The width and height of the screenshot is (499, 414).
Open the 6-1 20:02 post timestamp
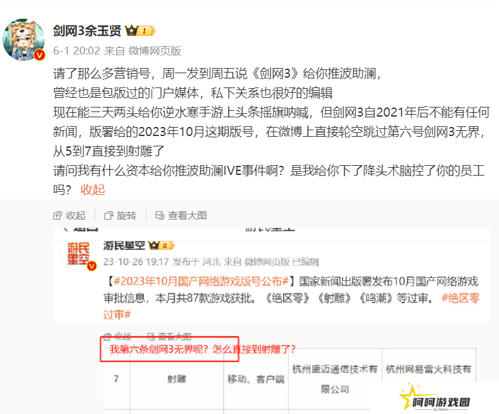pos(76,51)
